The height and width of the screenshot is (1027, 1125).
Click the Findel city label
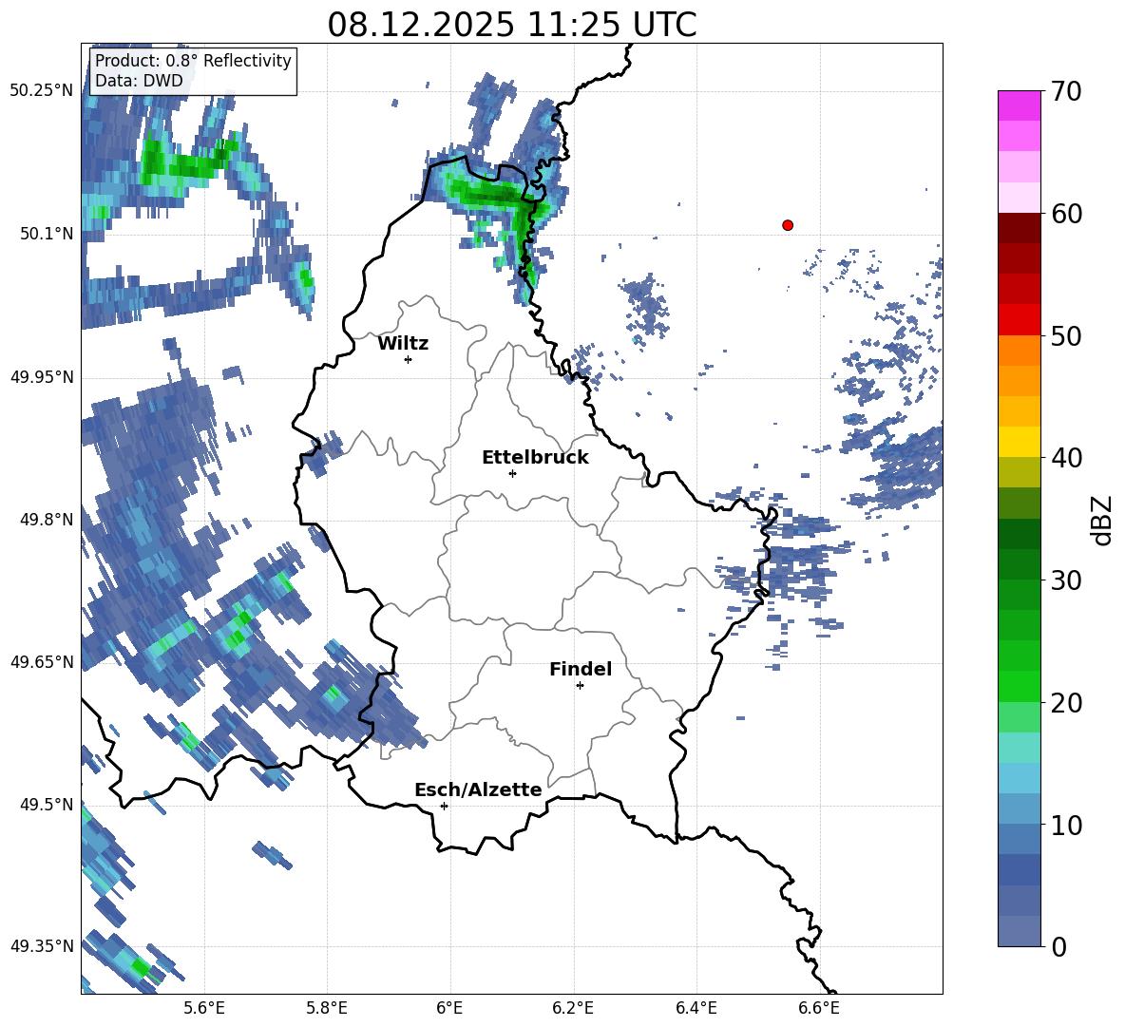pyautogui.click(x=581, y=669)
